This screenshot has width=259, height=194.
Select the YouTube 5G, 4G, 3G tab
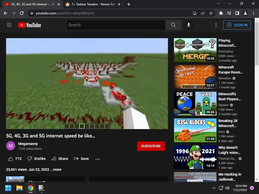30,4
